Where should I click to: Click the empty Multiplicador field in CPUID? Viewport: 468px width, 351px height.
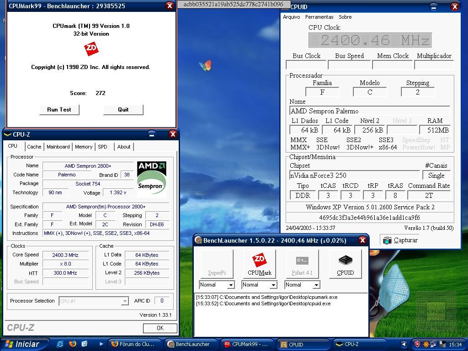coord(434,65)
